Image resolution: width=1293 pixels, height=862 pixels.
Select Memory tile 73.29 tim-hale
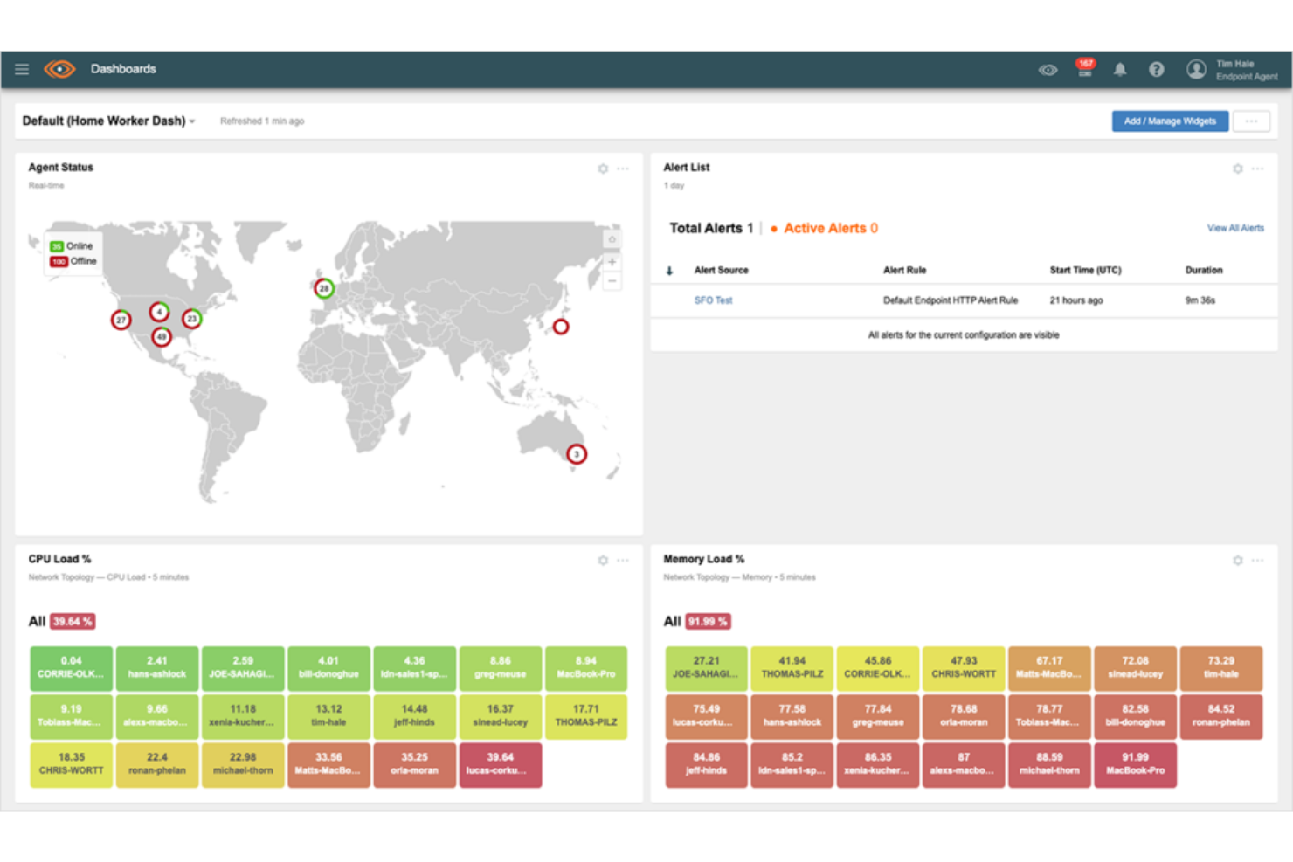1220,668
